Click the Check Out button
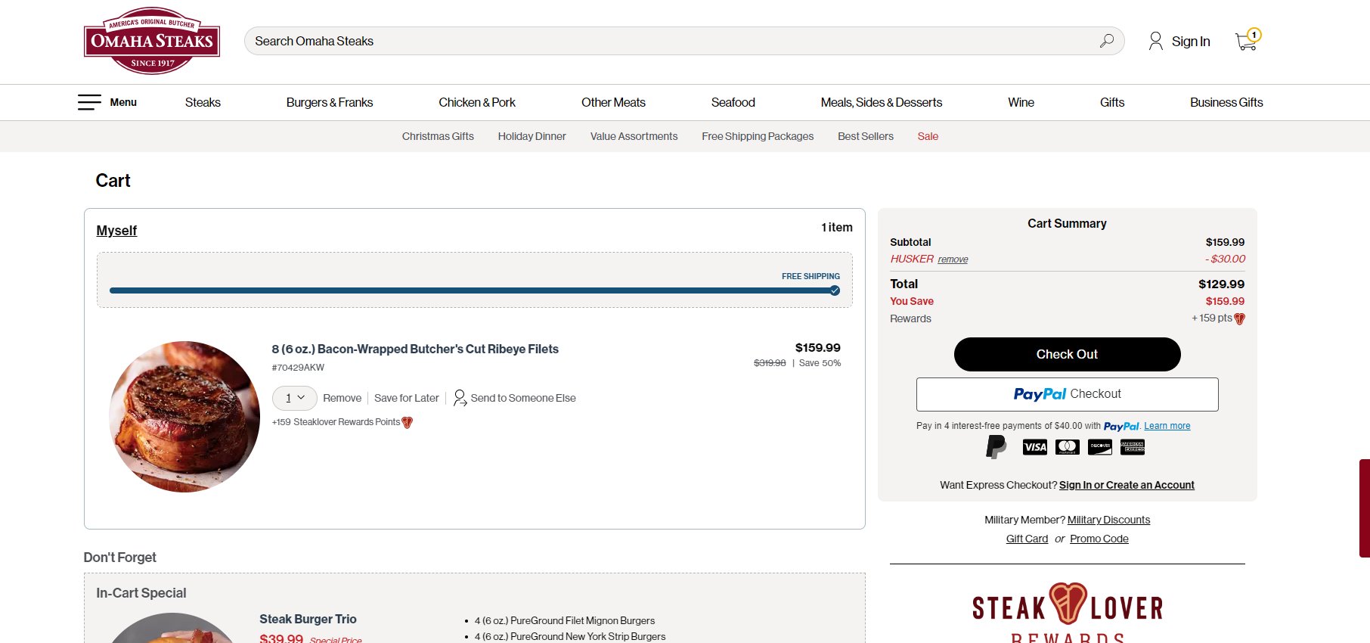This screenshot has width=1370, height=643. [x=1067, y=354]
